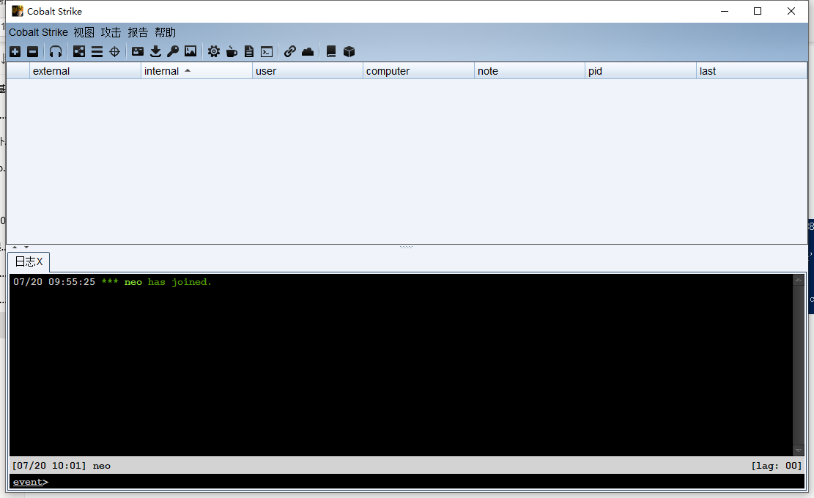Sort by the external column header
This screenshot has width=814, height=498.
(85, 71)
